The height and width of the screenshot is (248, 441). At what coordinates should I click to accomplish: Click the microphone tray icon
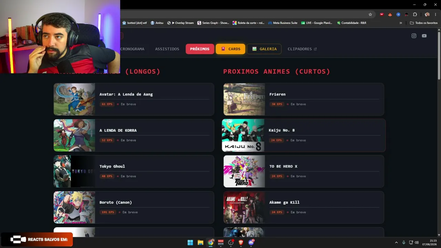point(404,242)
